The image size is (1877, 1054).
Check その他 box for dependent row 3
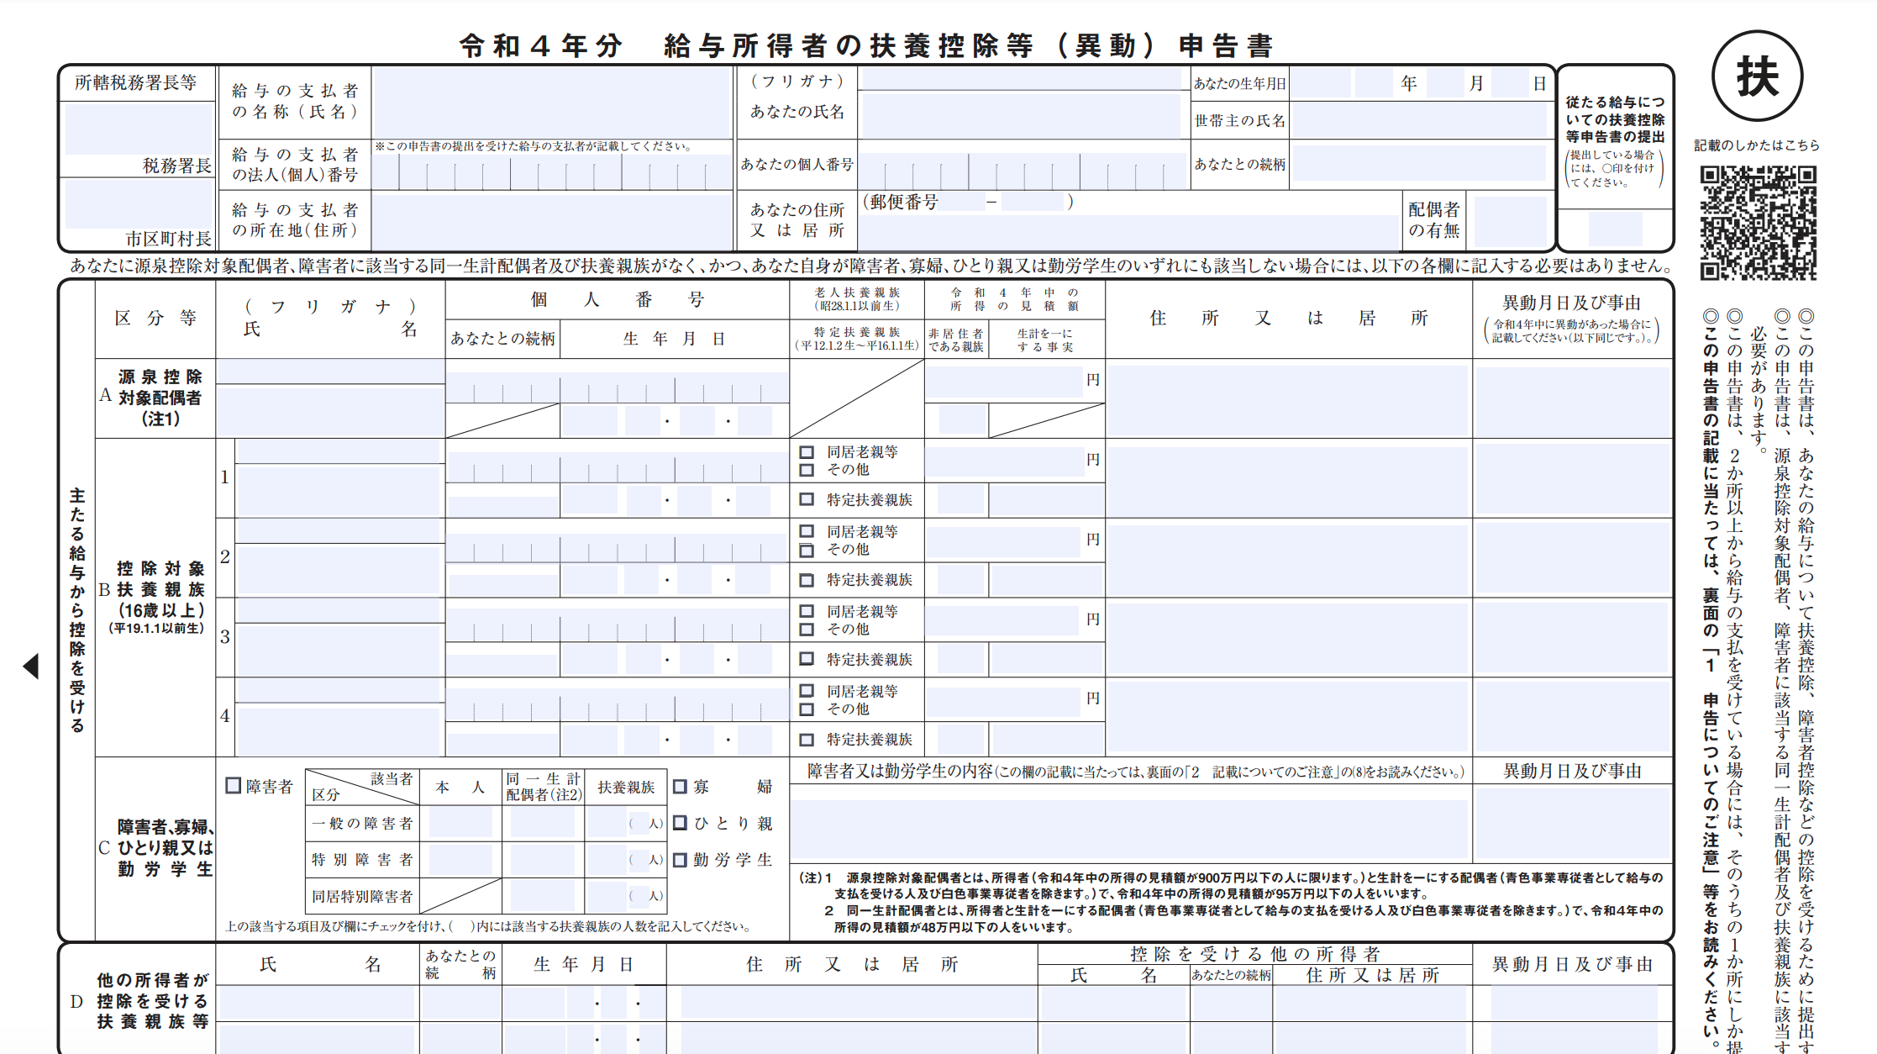807,630
